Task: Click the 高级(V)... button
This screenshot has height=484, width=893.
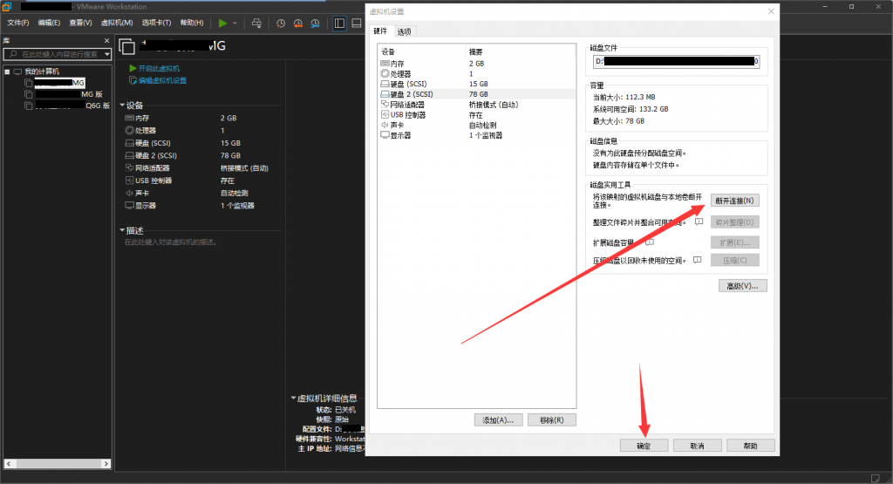Action: click(x=743, y=286)
